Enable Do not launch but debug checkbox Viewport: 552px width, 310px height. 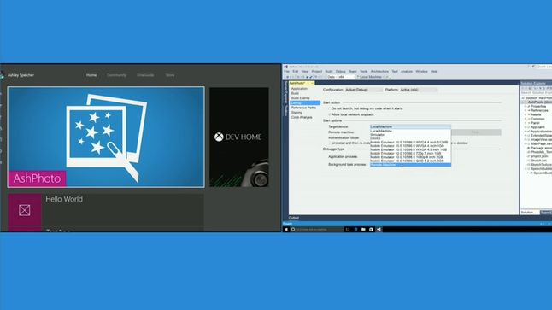coord(330,108)
